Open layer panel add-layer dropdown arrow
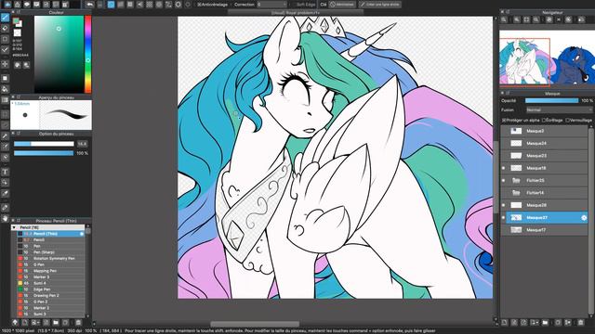Viewport: 595px width, 334px height. click(x=535, y=322)
